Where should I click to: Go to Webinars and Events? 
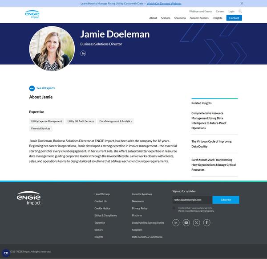pos(200,12)
